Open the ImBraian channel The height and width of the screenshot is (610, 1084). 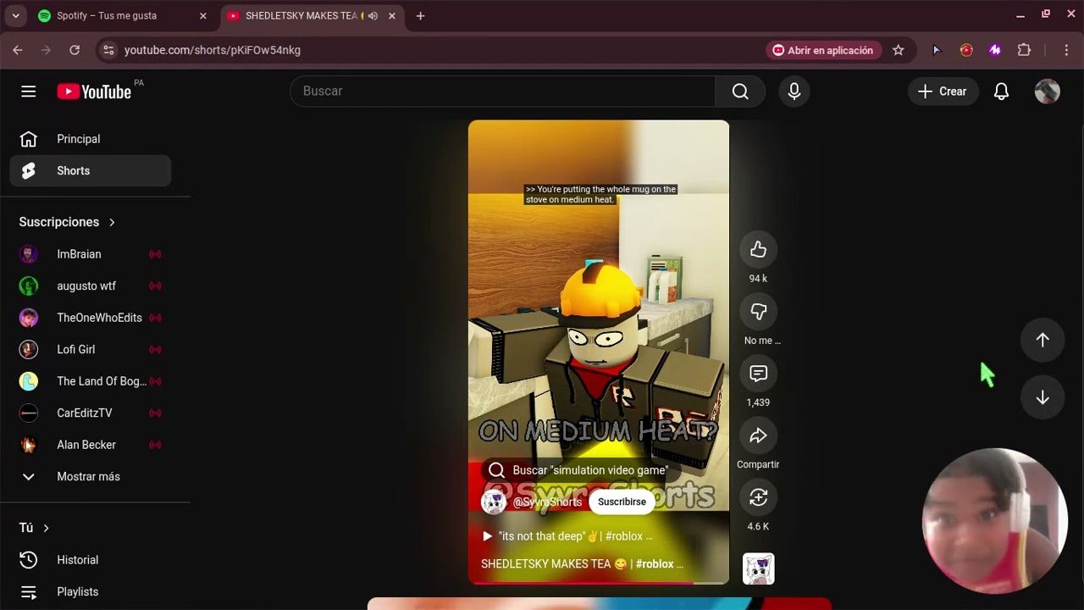(x=91, y=254)
